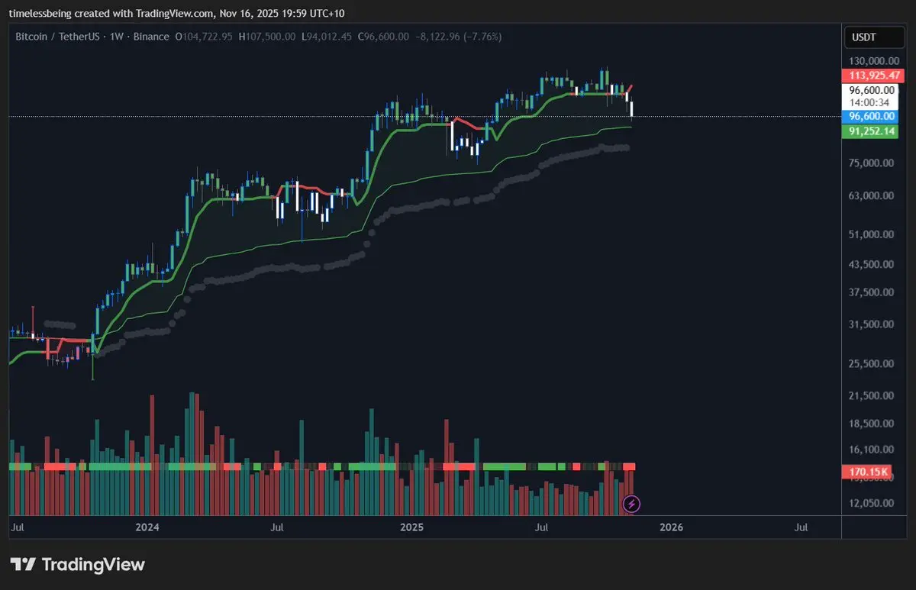Screen dimensions: 916x590
Task: Click the white 96,600.00 last price label
Action: 871,89
